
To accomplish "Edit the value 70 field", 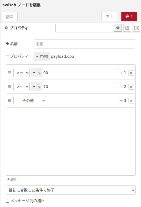I will click(x=80, y=87).
